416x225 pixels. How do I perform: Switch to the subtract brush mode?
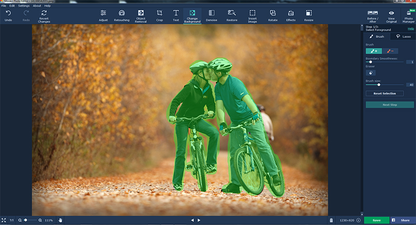pyautogui.click(x=390, y=51)
